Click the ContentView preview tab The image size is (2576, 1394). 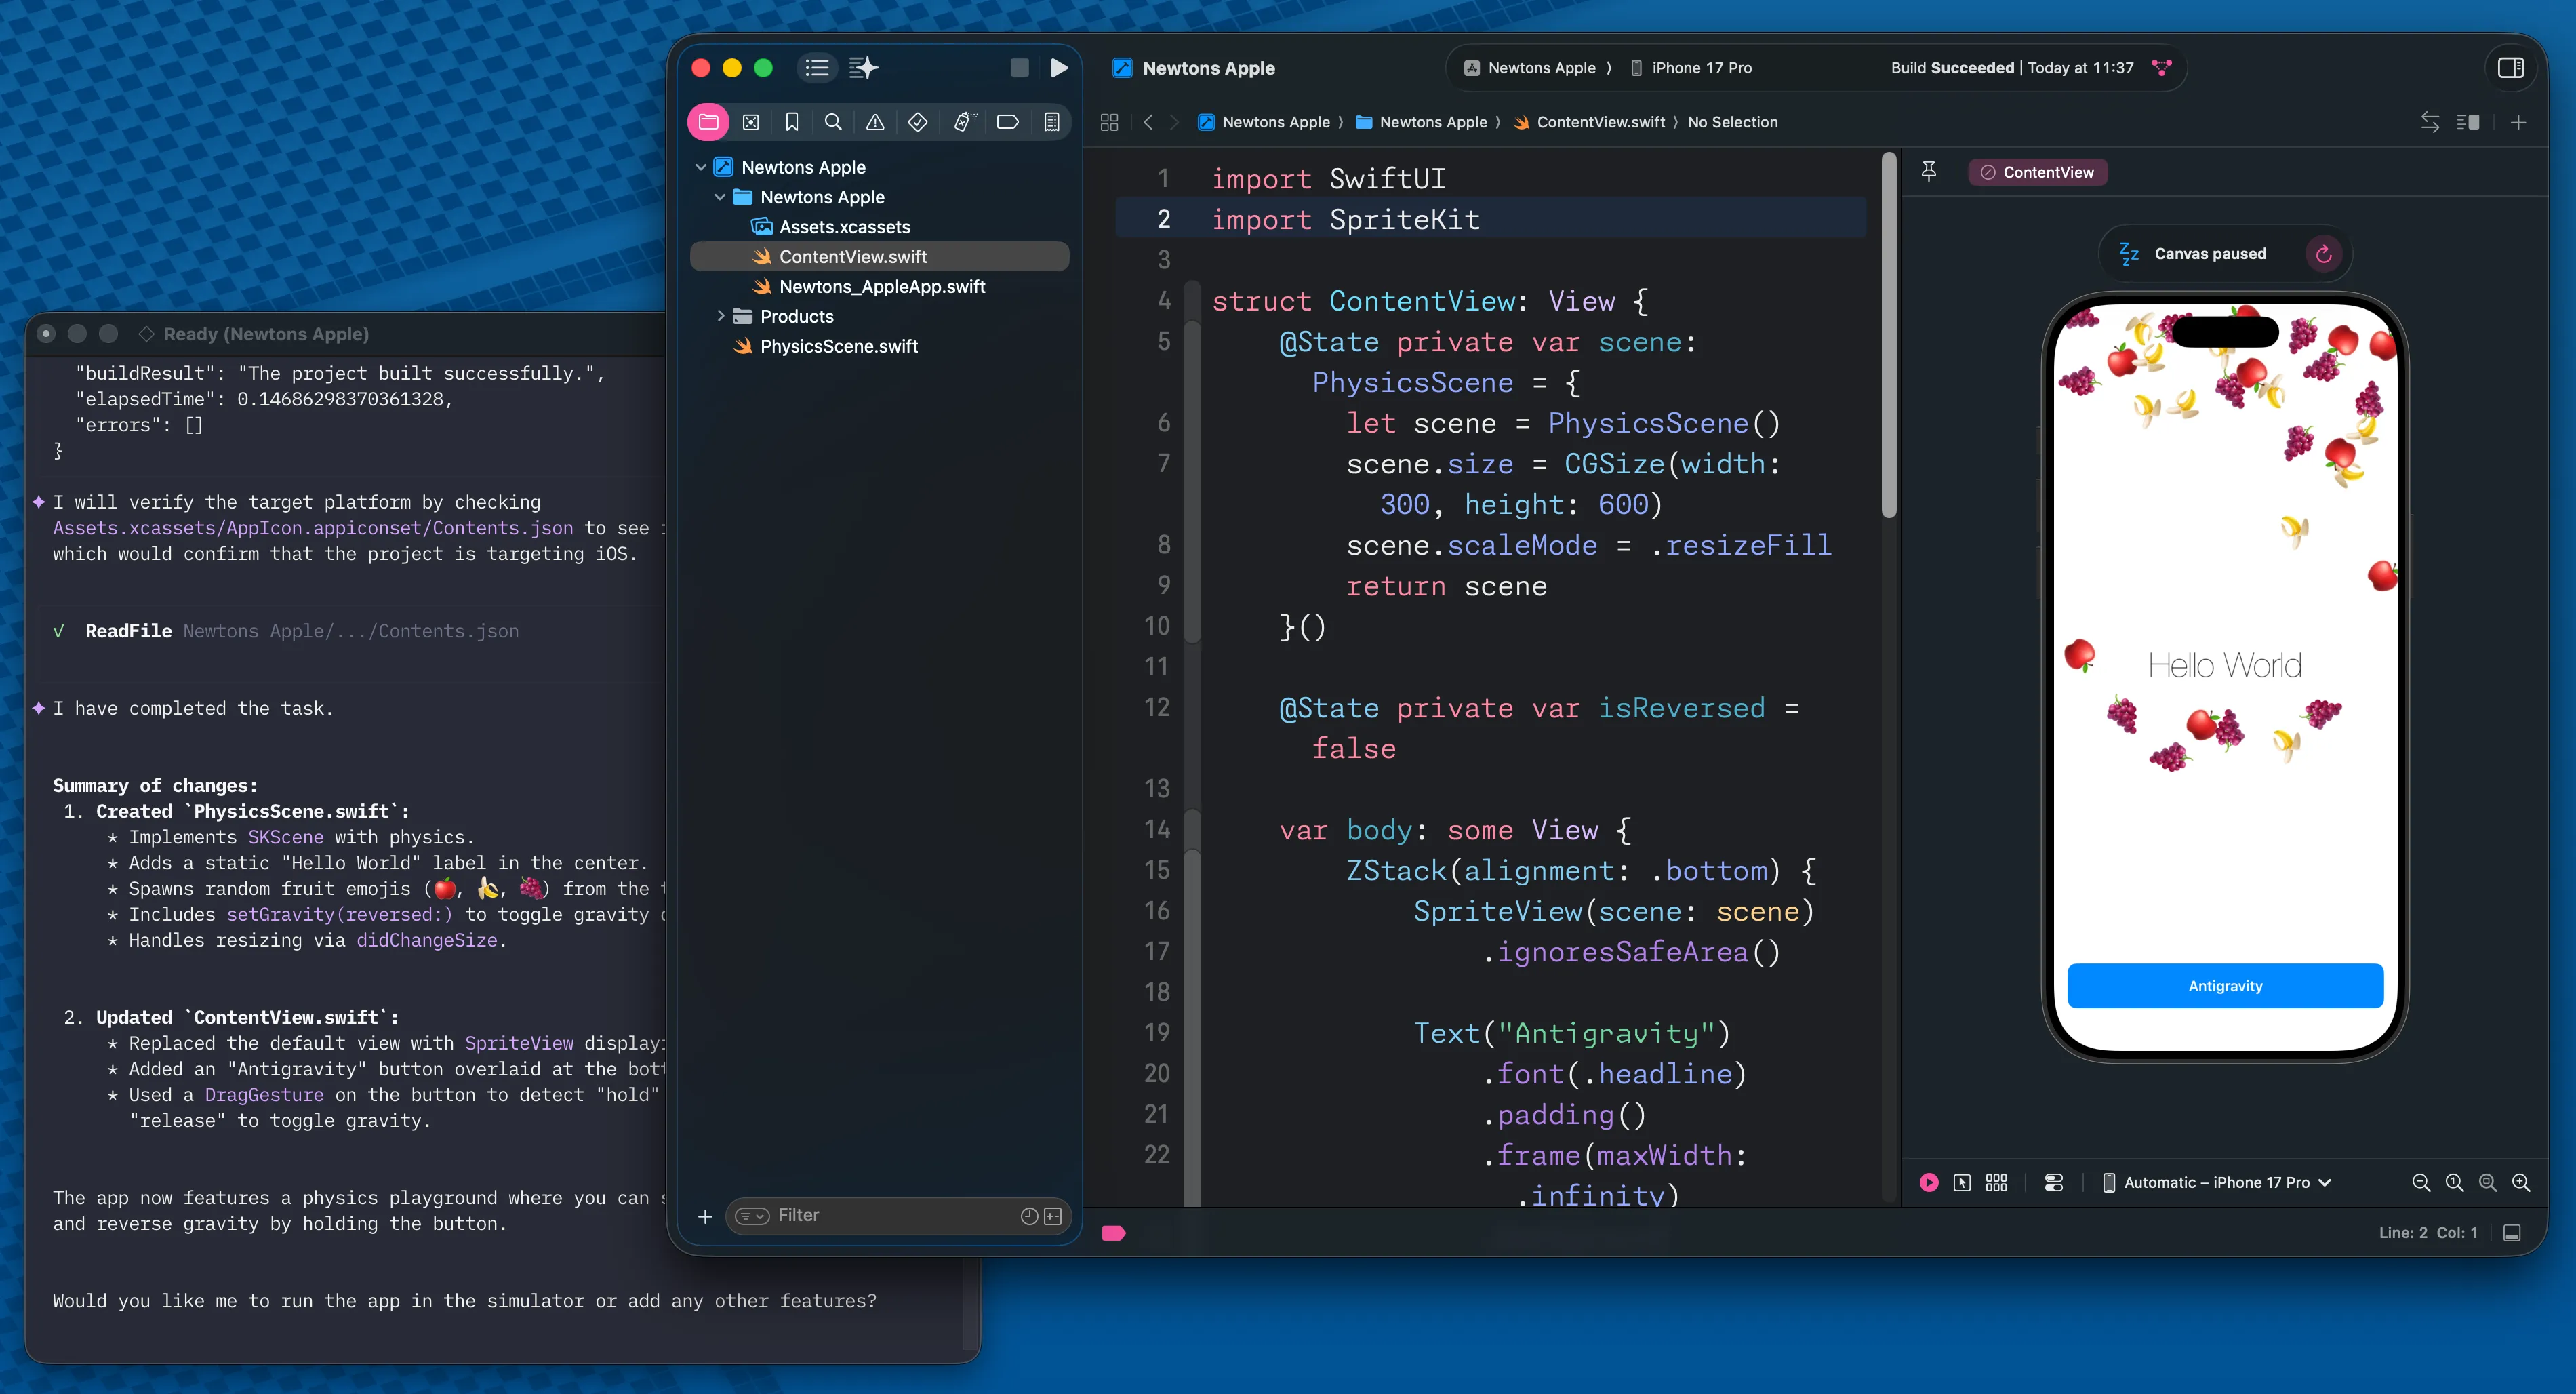[2037, 172]
